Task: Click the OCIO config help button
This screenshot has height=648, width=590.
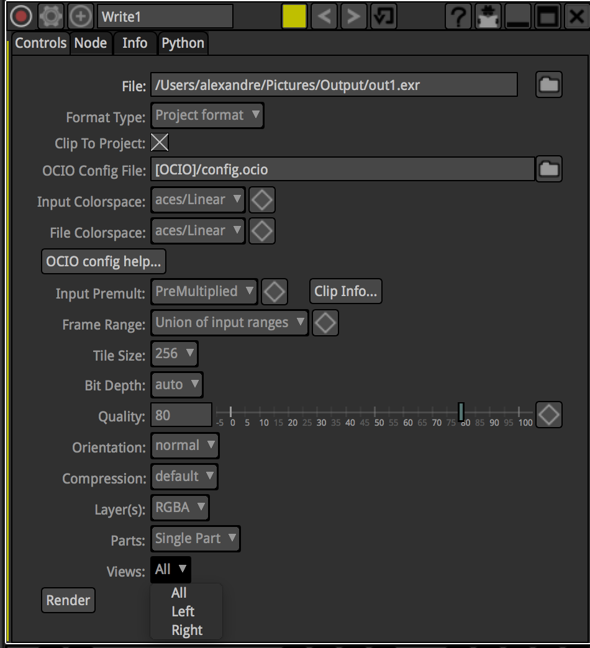Action: (x=103, y=261)
